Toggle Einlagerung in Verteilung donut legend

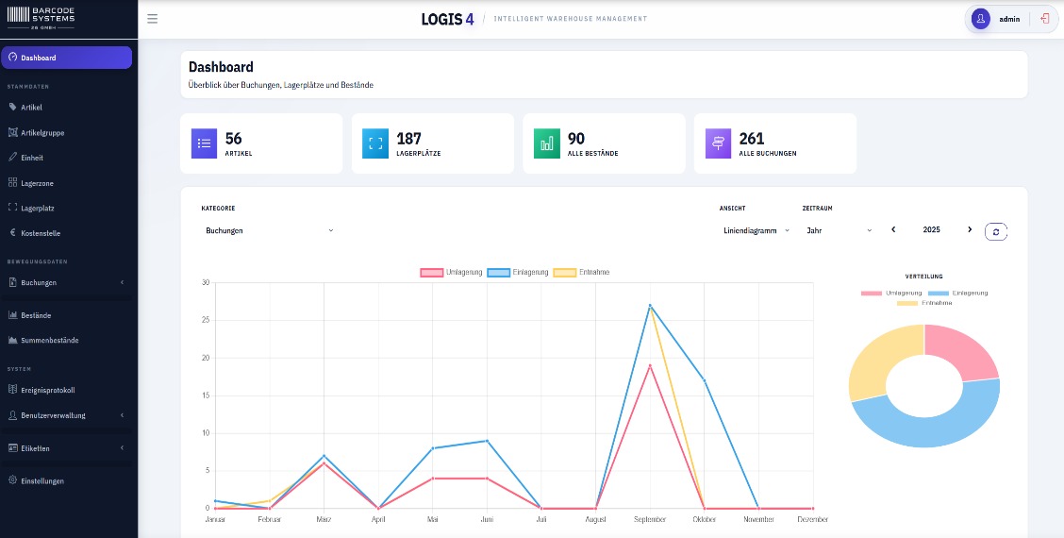point(957,293)
